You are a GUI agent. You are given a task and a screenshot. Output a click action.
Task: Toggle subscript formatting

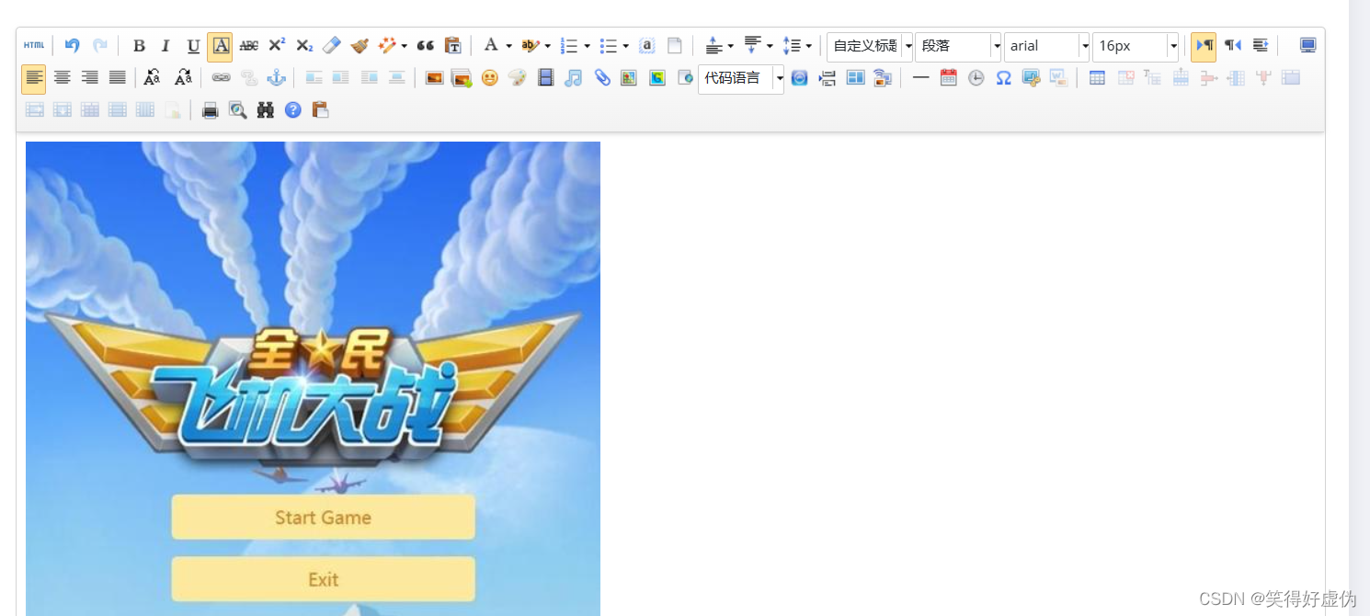(304, 46)
